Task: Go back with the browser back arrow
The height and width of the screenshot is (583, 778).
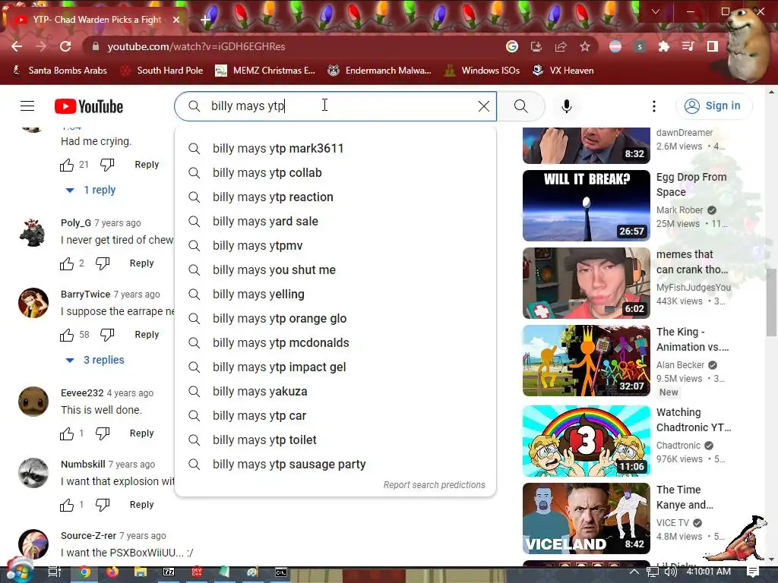Action: coord(17,46)
